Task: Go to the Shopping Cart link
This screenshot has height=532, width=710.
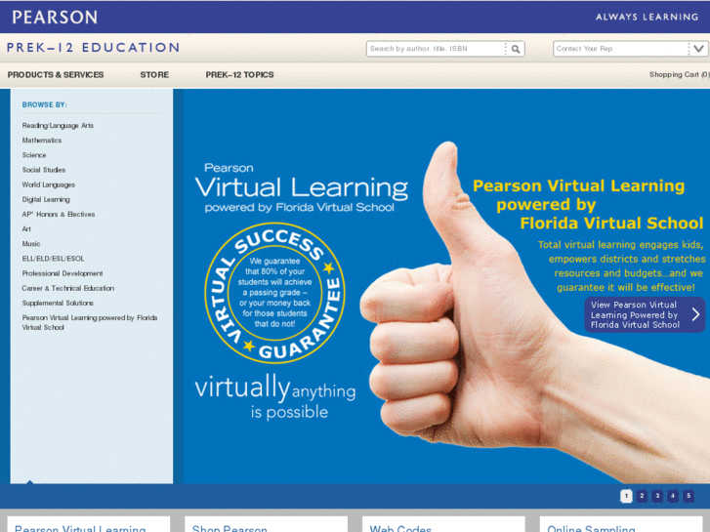Action: [x=679, y=75]
